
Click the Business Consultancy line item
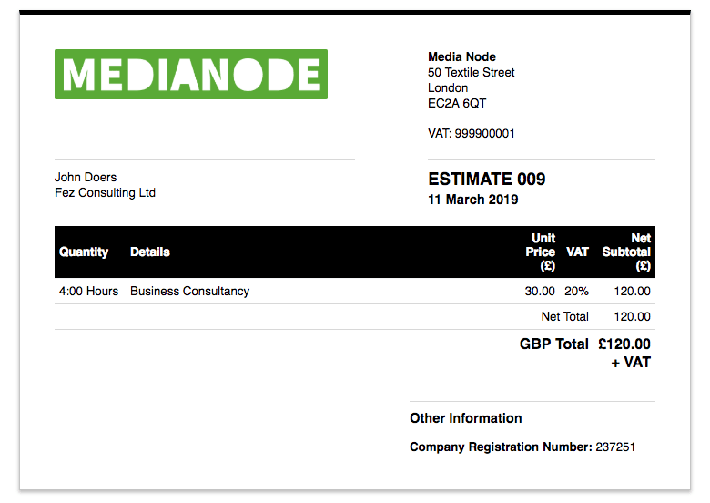(x=189, y=292)
